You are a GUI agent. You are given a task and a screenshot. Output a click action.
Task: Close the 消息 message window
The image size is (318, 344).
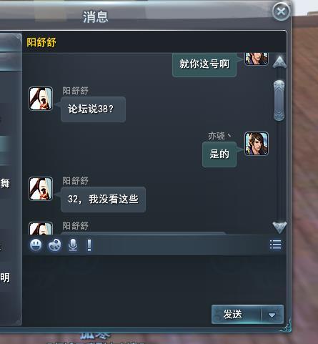[x=282, y=11]
